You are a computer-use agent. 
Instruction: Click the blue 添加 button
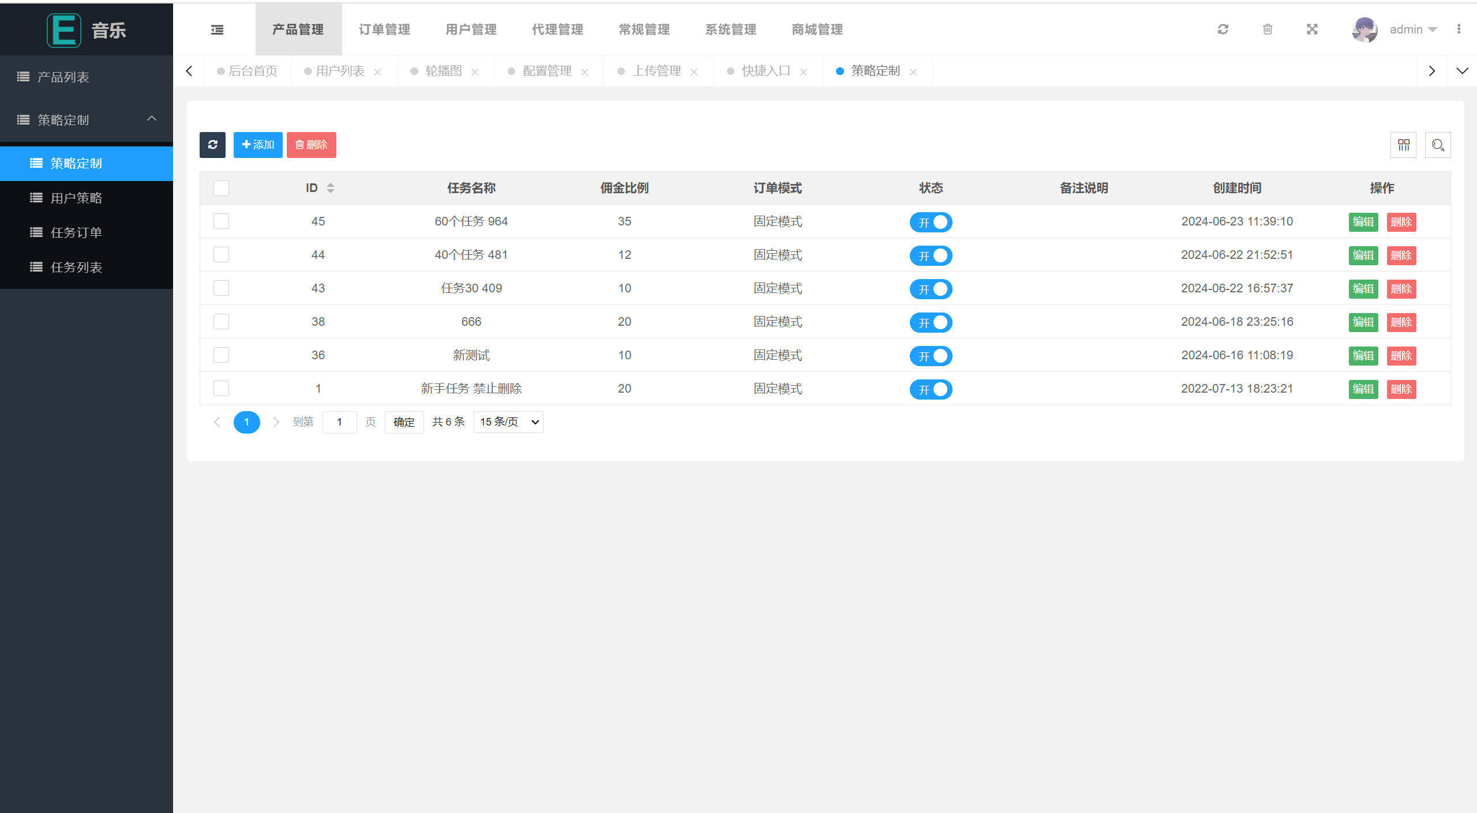point(258,145)
